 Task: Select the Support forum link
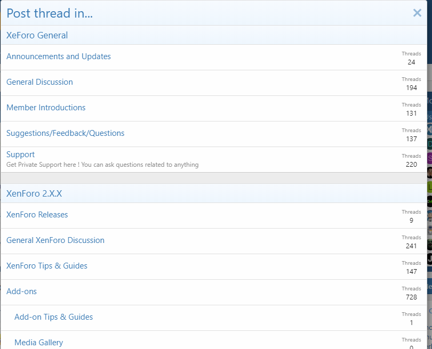20,155
